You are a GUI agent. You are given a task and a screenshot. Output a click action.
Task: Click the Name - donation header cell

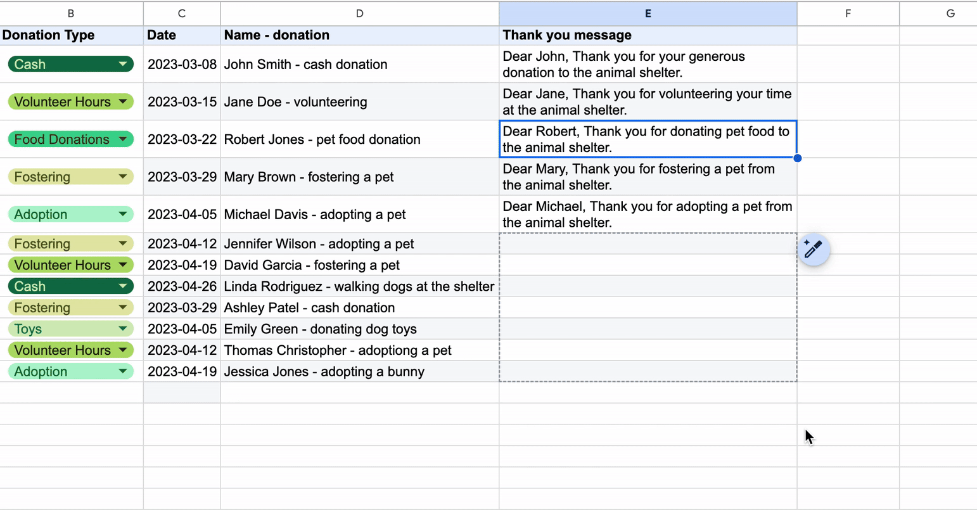tap(359, 35)
